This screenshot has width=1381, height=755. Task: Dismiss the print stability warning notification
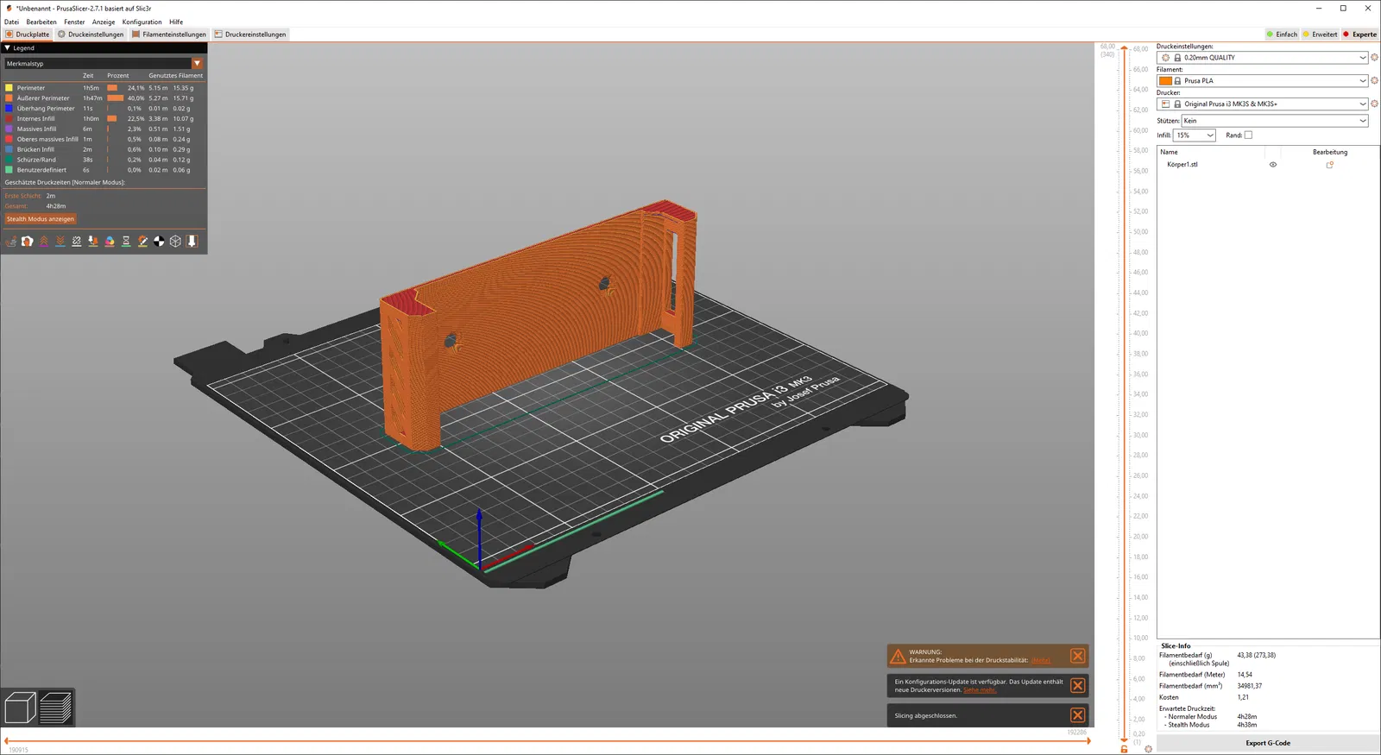click(x=1077, y=657)
